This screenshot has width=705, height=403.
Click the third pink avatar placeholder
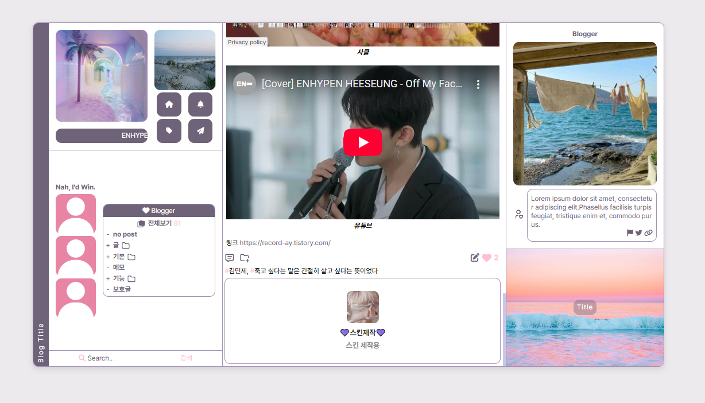(76, 298)
